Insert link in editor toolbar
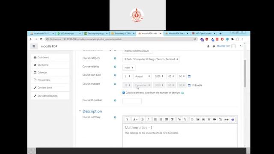Image resolution: width=274 pixels, height=154 pixels. pyautogui.click(x=179, y=119)
